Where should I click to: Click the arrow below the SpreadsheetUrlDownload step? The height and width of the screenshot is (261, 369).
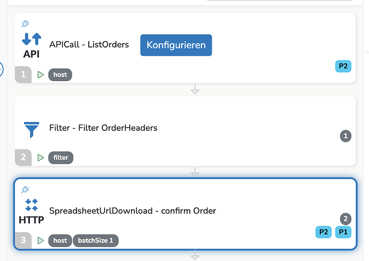point(195,256)
